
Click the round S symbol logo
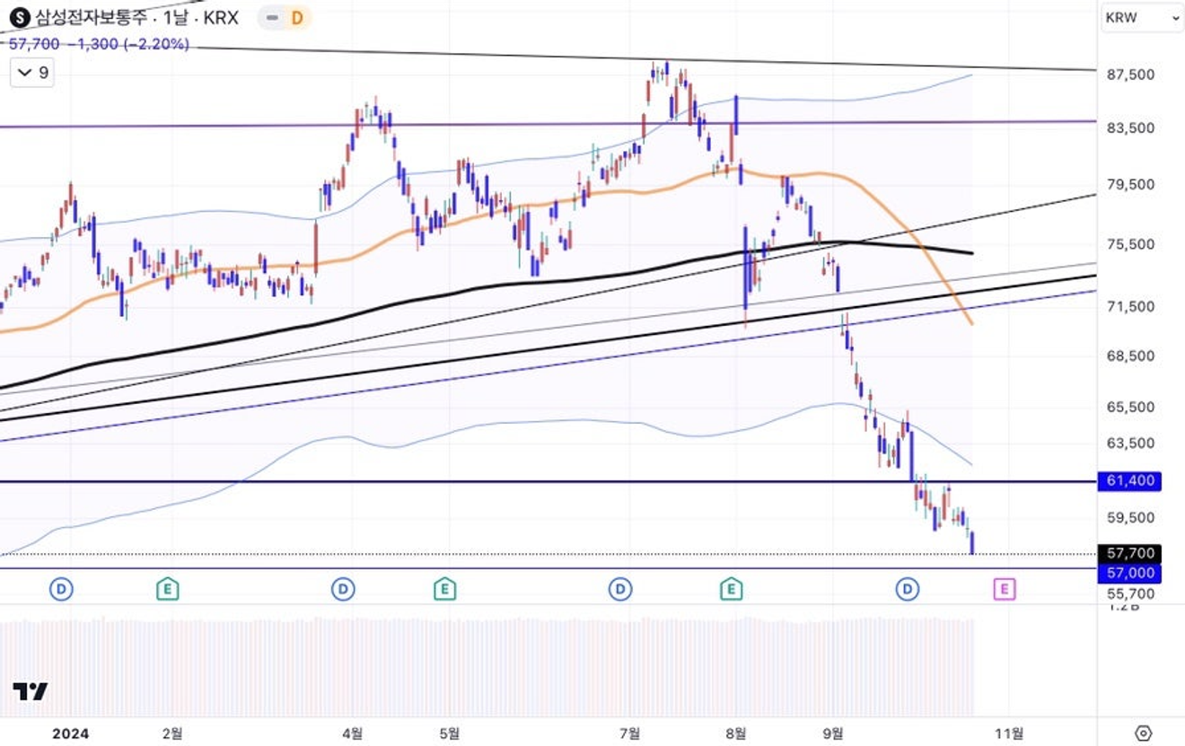pyautogui.click(x=18, y=17)
